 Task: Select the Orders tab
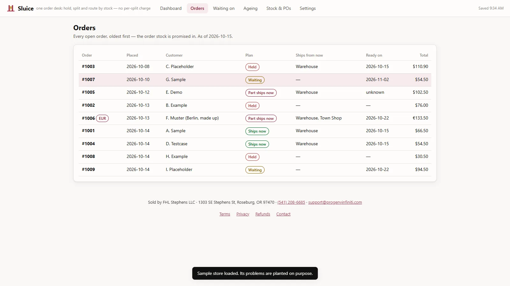(197, 8)
